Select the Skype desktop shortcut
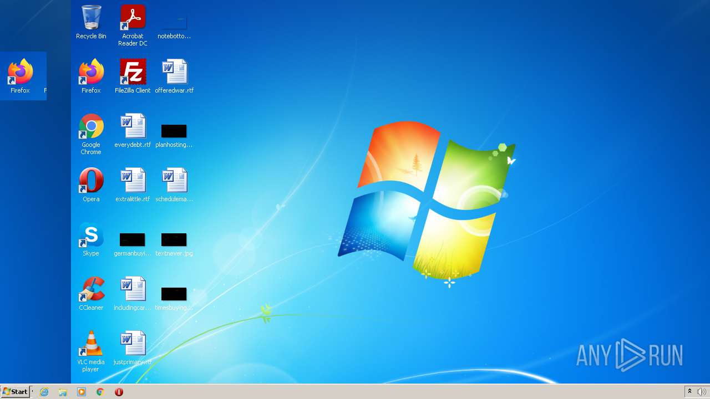The image size is (710, 399). (x=91, y=239)
